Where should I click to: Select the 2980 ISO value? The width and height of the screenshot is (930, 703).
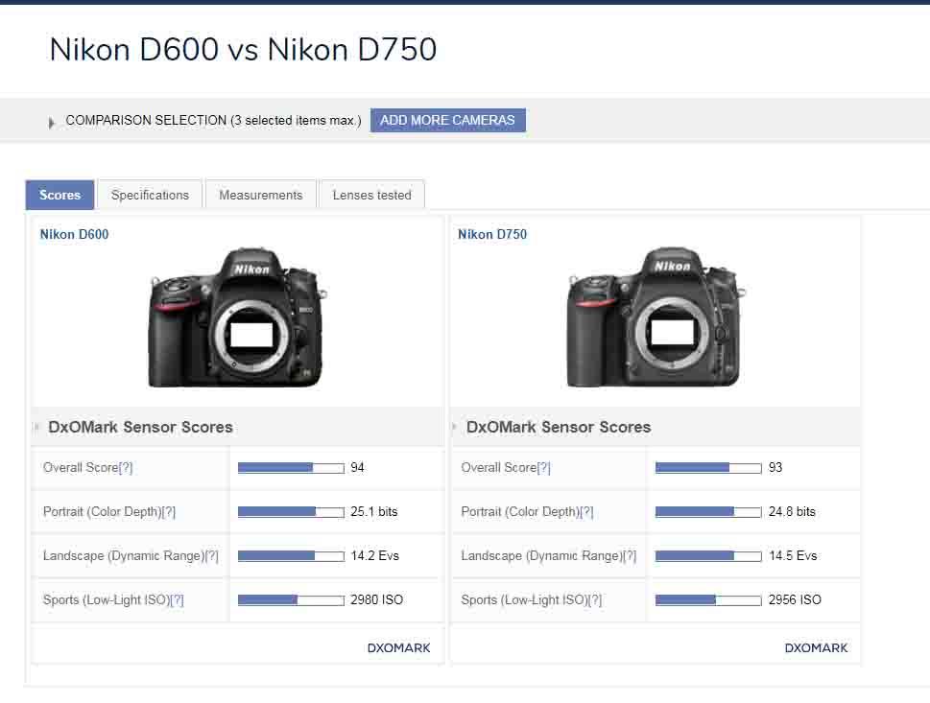[376, 599]
